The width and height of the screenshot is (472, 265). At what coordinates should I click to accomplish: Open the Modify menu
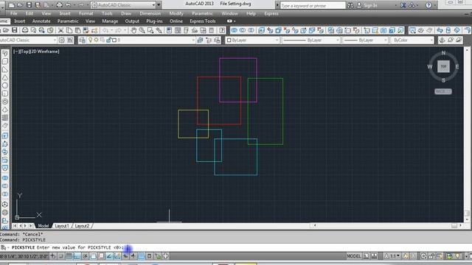point(176,13)
